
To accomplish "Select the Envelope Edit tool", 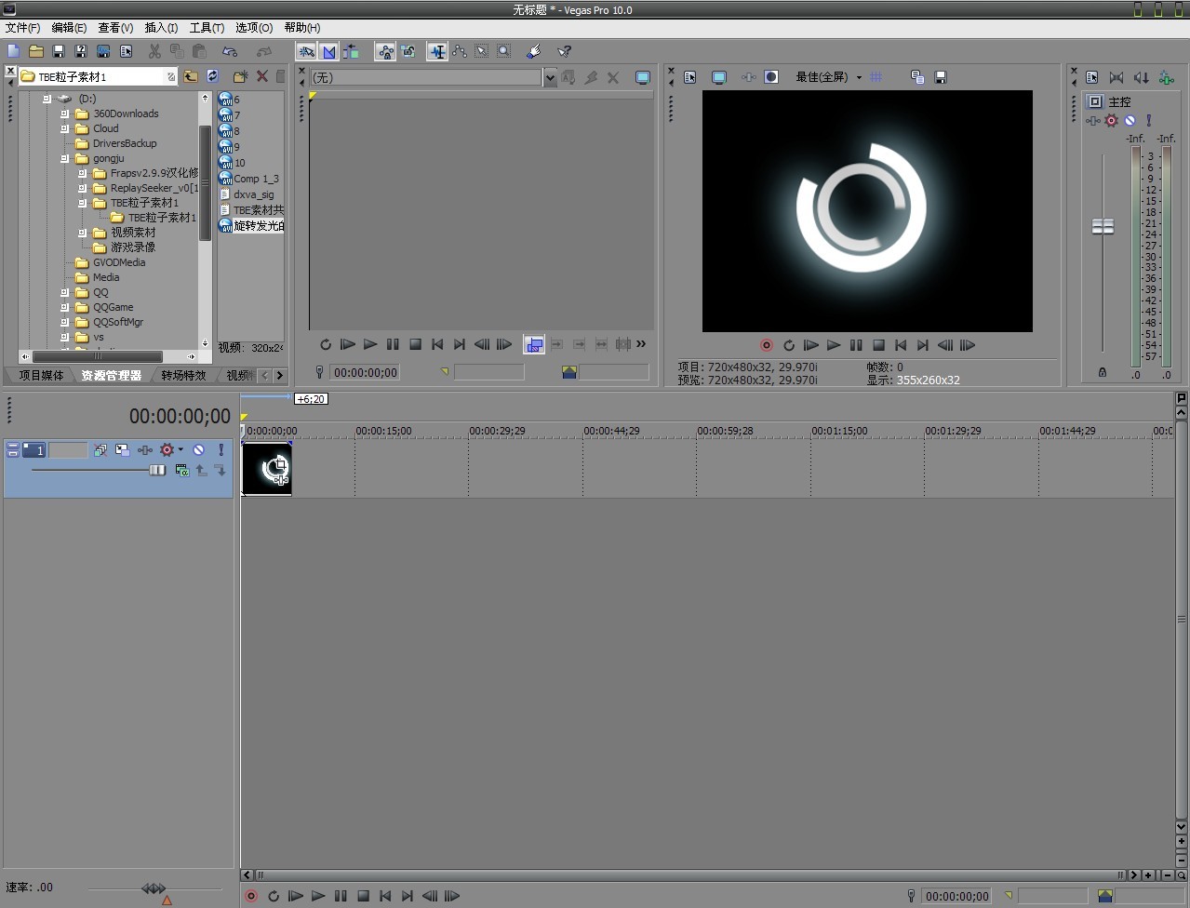I will point(459,51).
